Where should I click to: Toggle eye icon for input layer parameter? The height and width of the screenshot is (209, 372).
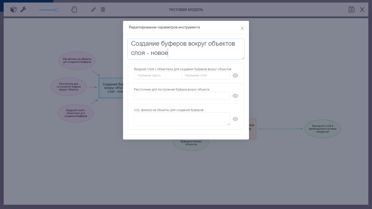[x=235, y=75]
